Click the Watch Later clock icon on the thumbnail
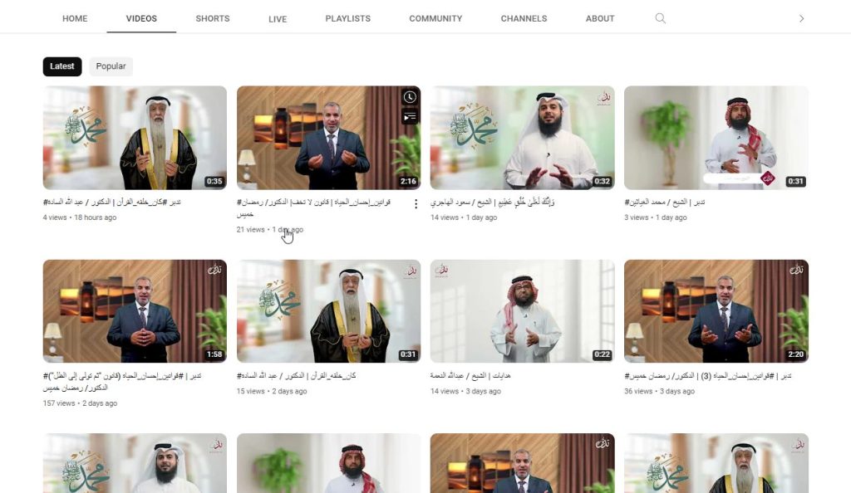Screen dimensions: 851x493 coord(410,97)
